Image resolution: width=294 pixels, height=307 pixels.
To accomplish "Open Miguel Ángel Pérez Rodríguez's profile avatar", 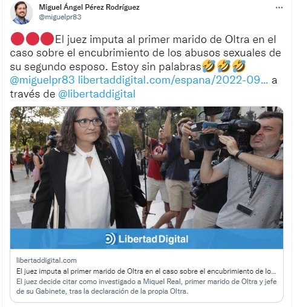I will [21, 13].
